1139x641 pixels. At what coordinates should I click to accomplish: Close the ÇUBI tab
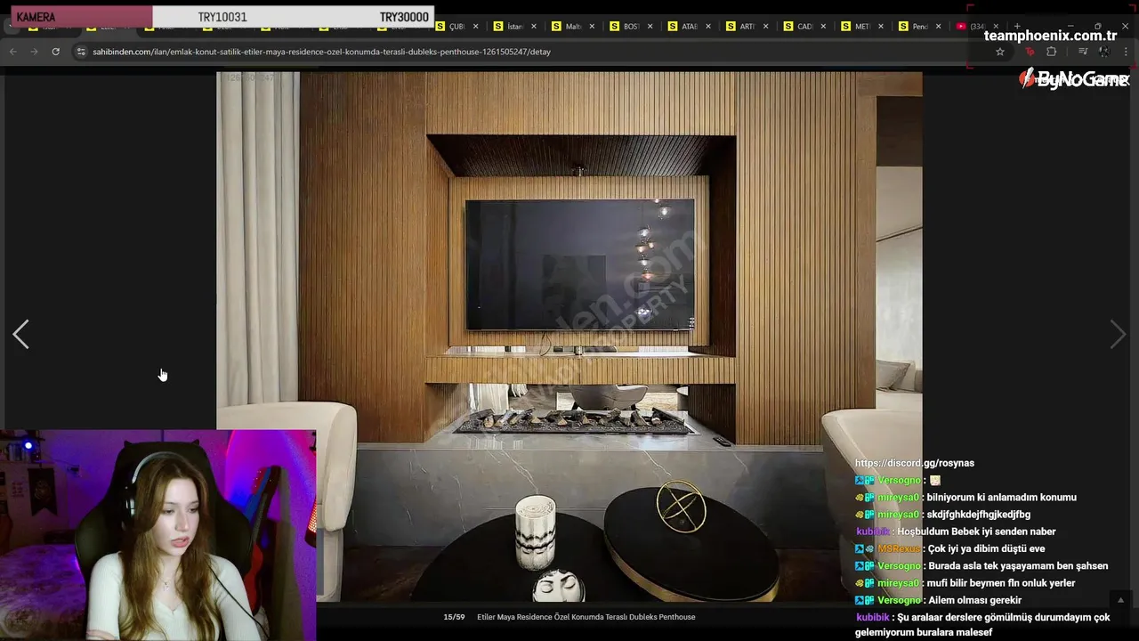[478, 27]
